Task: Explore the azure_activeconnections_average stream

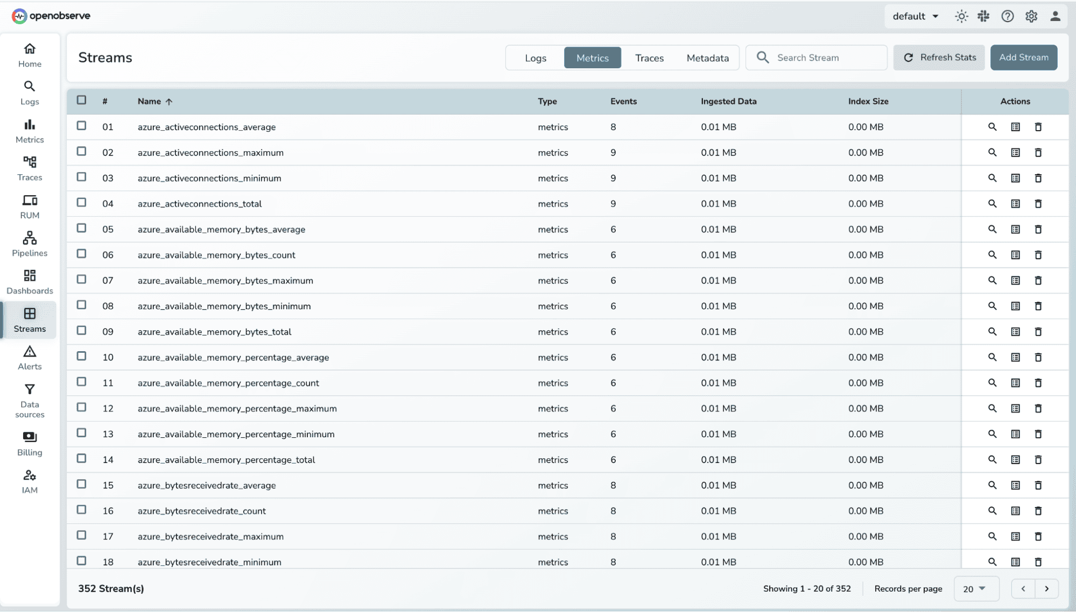Action: (992, 127)
